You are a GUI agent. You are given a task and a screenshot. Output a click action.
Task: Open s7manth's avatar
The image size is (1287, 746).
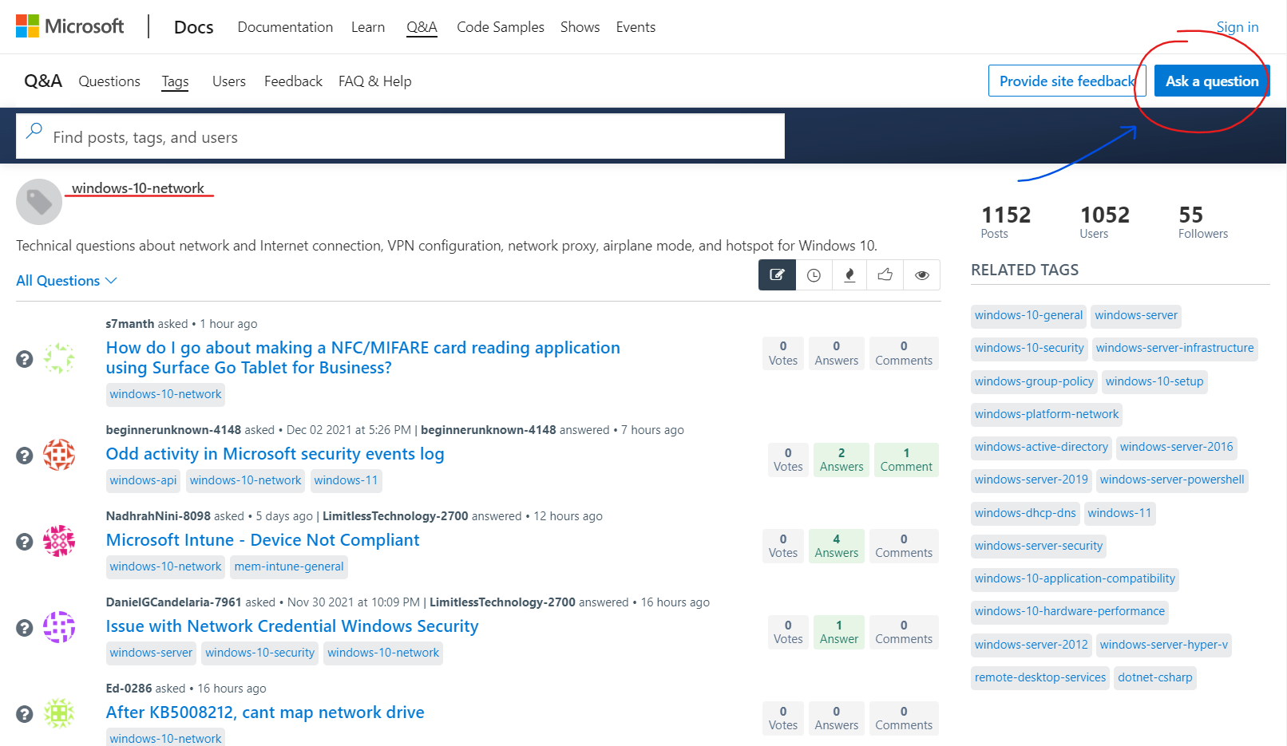point(59,358)
